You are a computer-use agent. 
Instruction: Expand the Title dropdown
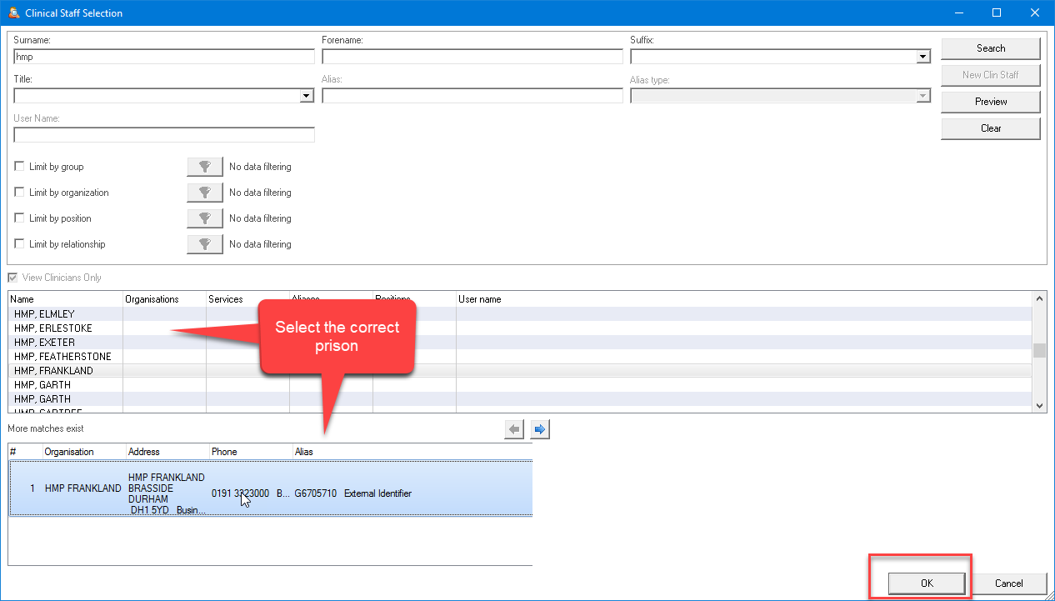307,96
